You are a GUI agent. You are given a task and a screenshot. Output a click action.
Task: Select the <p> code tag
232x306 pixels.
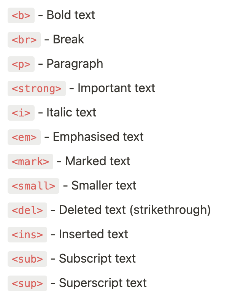pos(21,64)
